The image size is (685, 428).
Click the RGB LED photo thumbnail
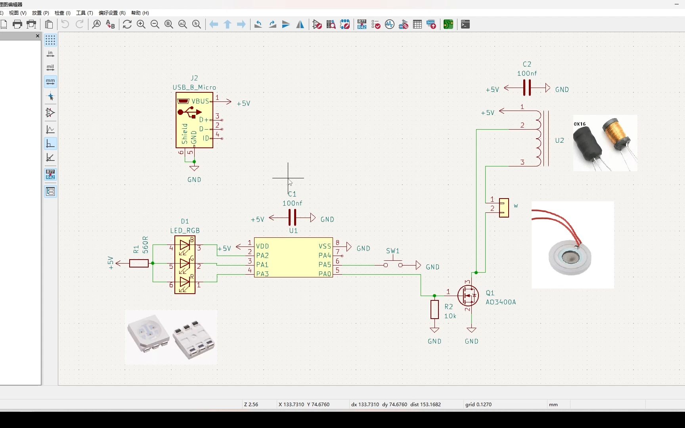(x=171, y=337)
